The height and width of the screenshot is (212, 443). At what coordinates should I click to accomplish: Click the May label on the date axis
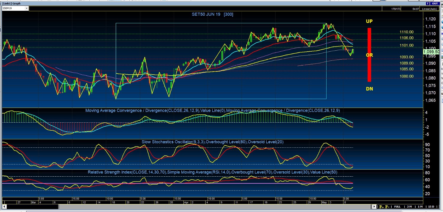pyautogui.click(x=324, y=203)
